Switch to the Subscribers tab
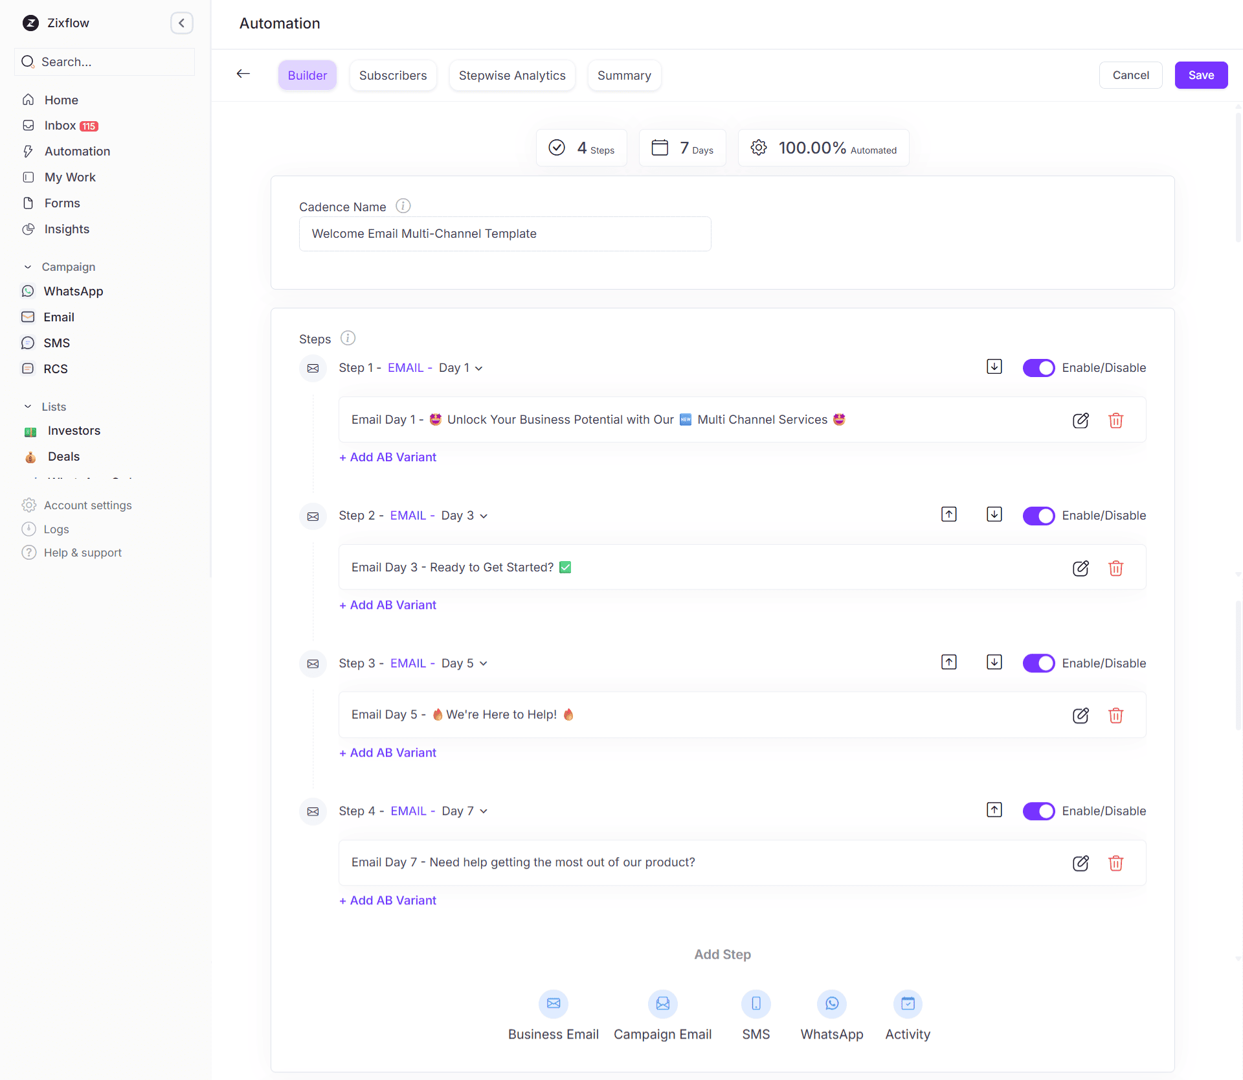The height and width of the screenshot is (1080, 1243). click(392, 75)
